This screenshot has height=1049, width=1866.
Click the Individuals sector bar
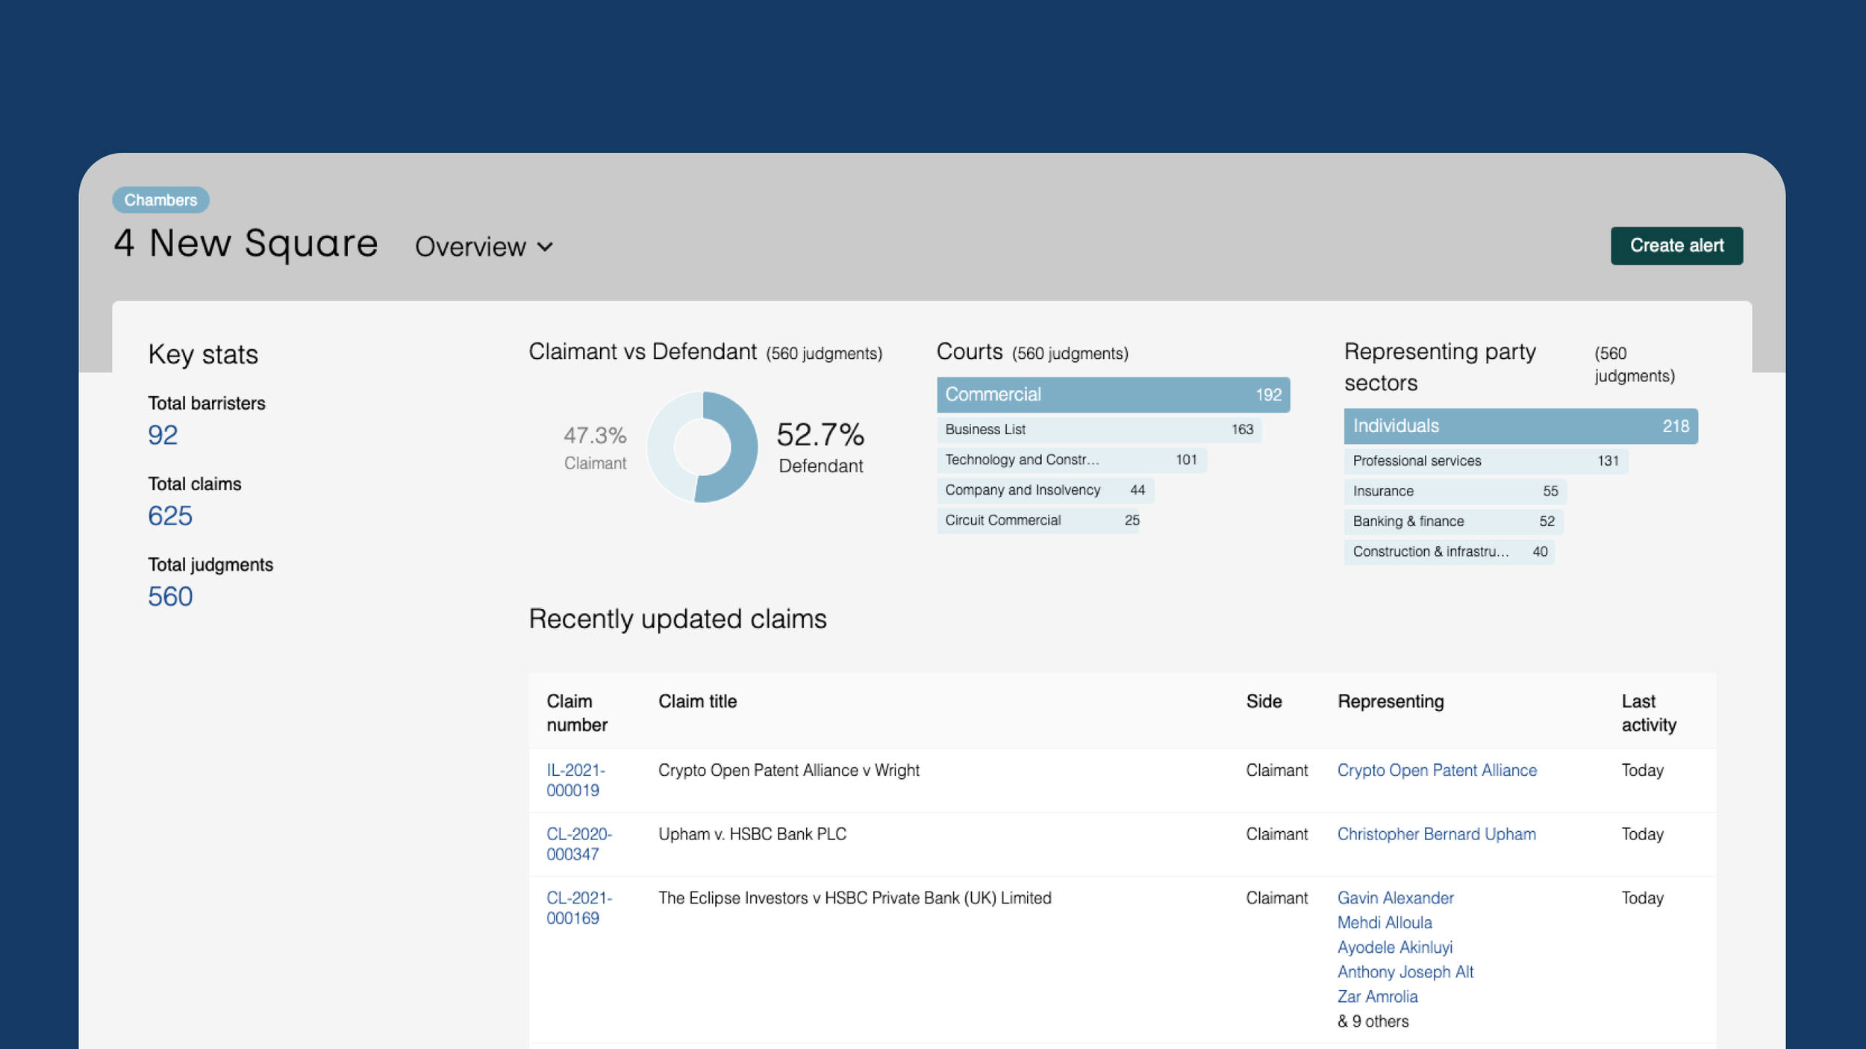[x=1520, y=426]
